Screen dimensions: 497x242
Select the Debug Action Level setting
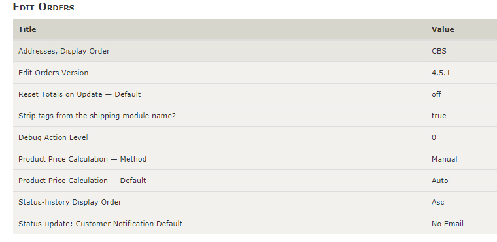click(255, 137)
